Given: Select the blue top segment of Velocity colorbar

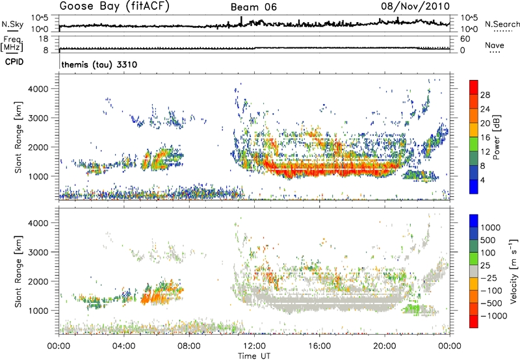Looking at the screenshot, I should coord(474,220).
